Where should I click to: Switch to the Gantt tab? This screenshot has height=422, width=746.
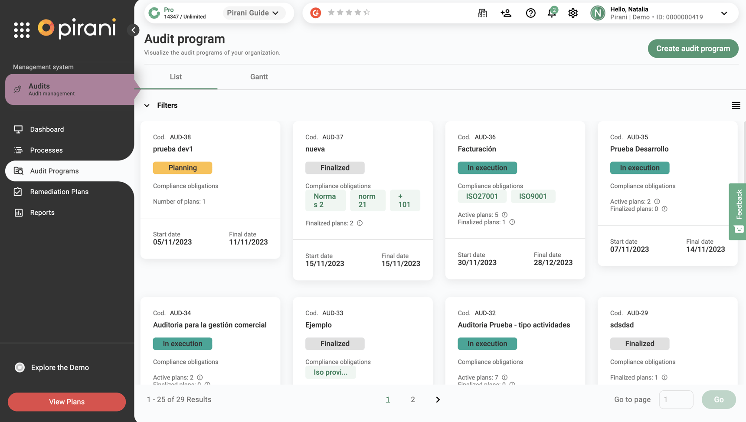(259, 77)
